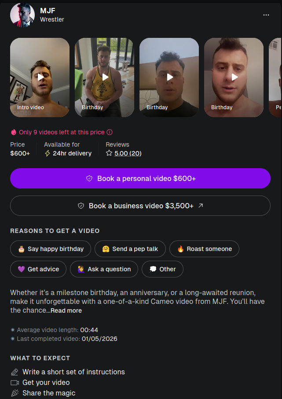The width and height of the screenshot is (282, 399).
Task: Click the star icon next to reviews rating
Action: click(x=109, y=153)
